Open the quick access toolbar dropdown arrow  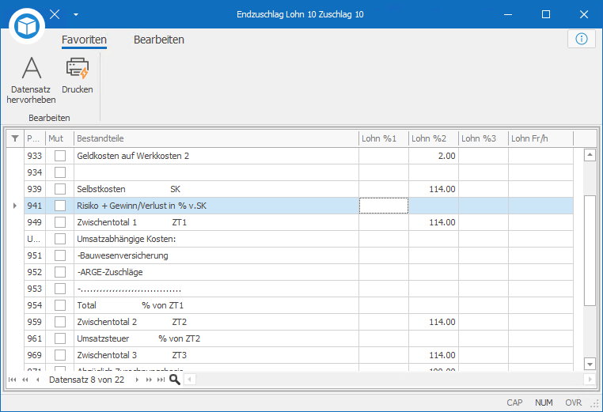click(x=76, y=14)
